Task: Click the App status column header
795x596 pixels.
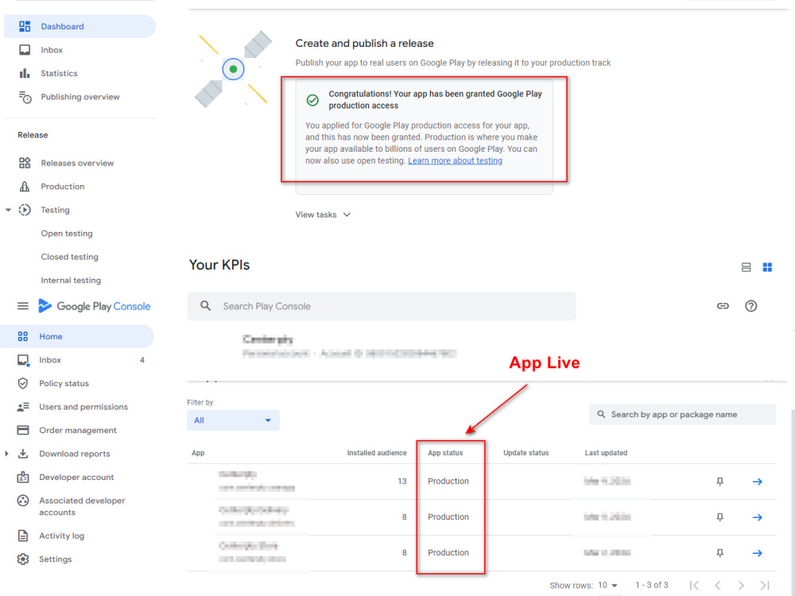Action: (445, 453)
